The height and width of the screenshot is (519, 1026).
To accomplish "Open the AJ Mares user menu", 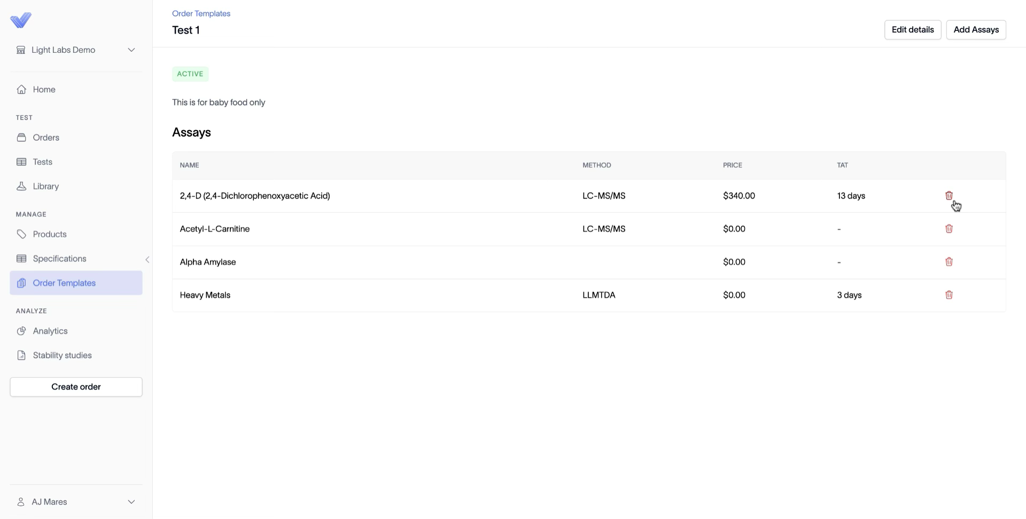I will pyautogui.click(x=76, y=502).
